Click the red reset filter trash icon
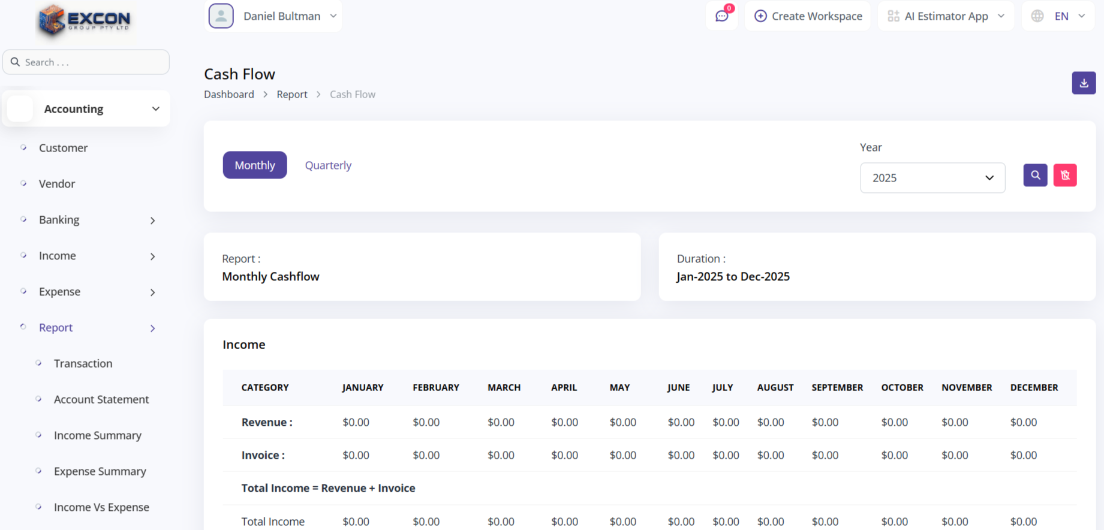The width and height of the screenshot is (1104, 530). click(x=1065, y=175)
